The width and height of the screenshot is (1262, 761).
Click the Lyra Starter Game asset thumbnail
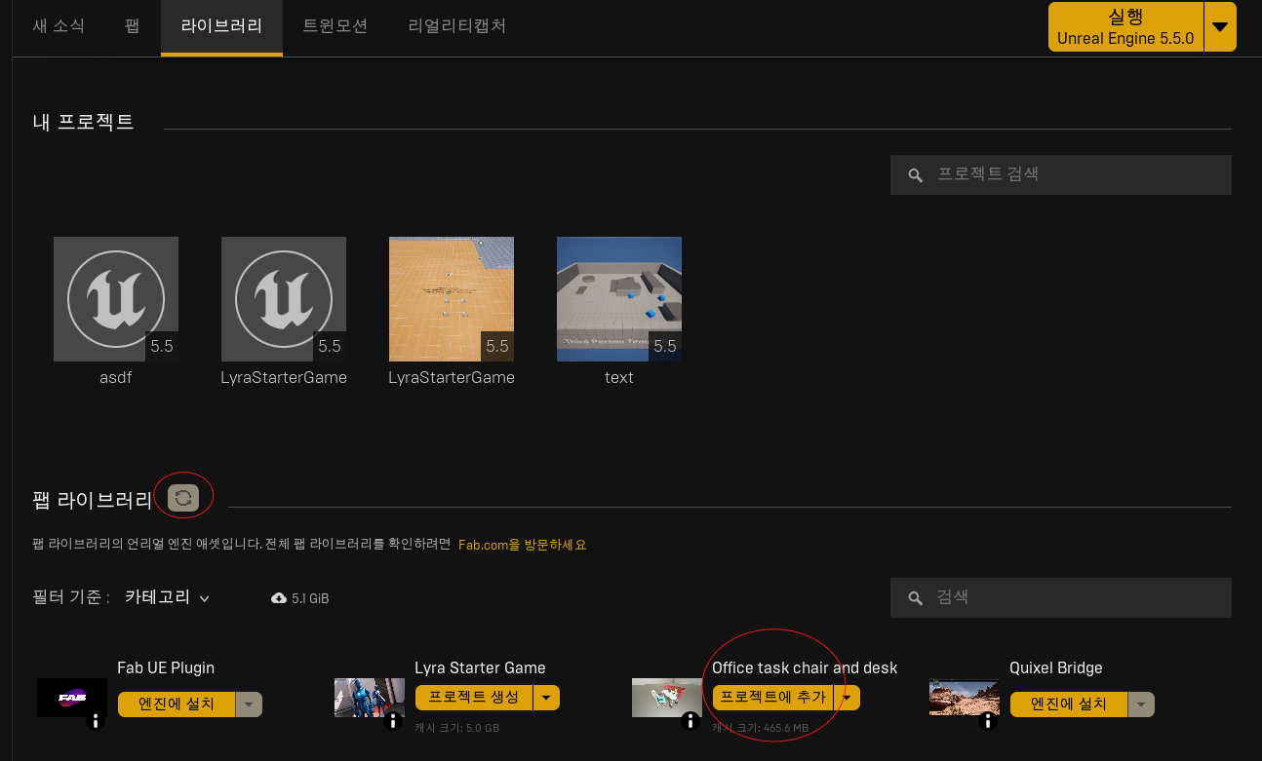coord(370,698)
